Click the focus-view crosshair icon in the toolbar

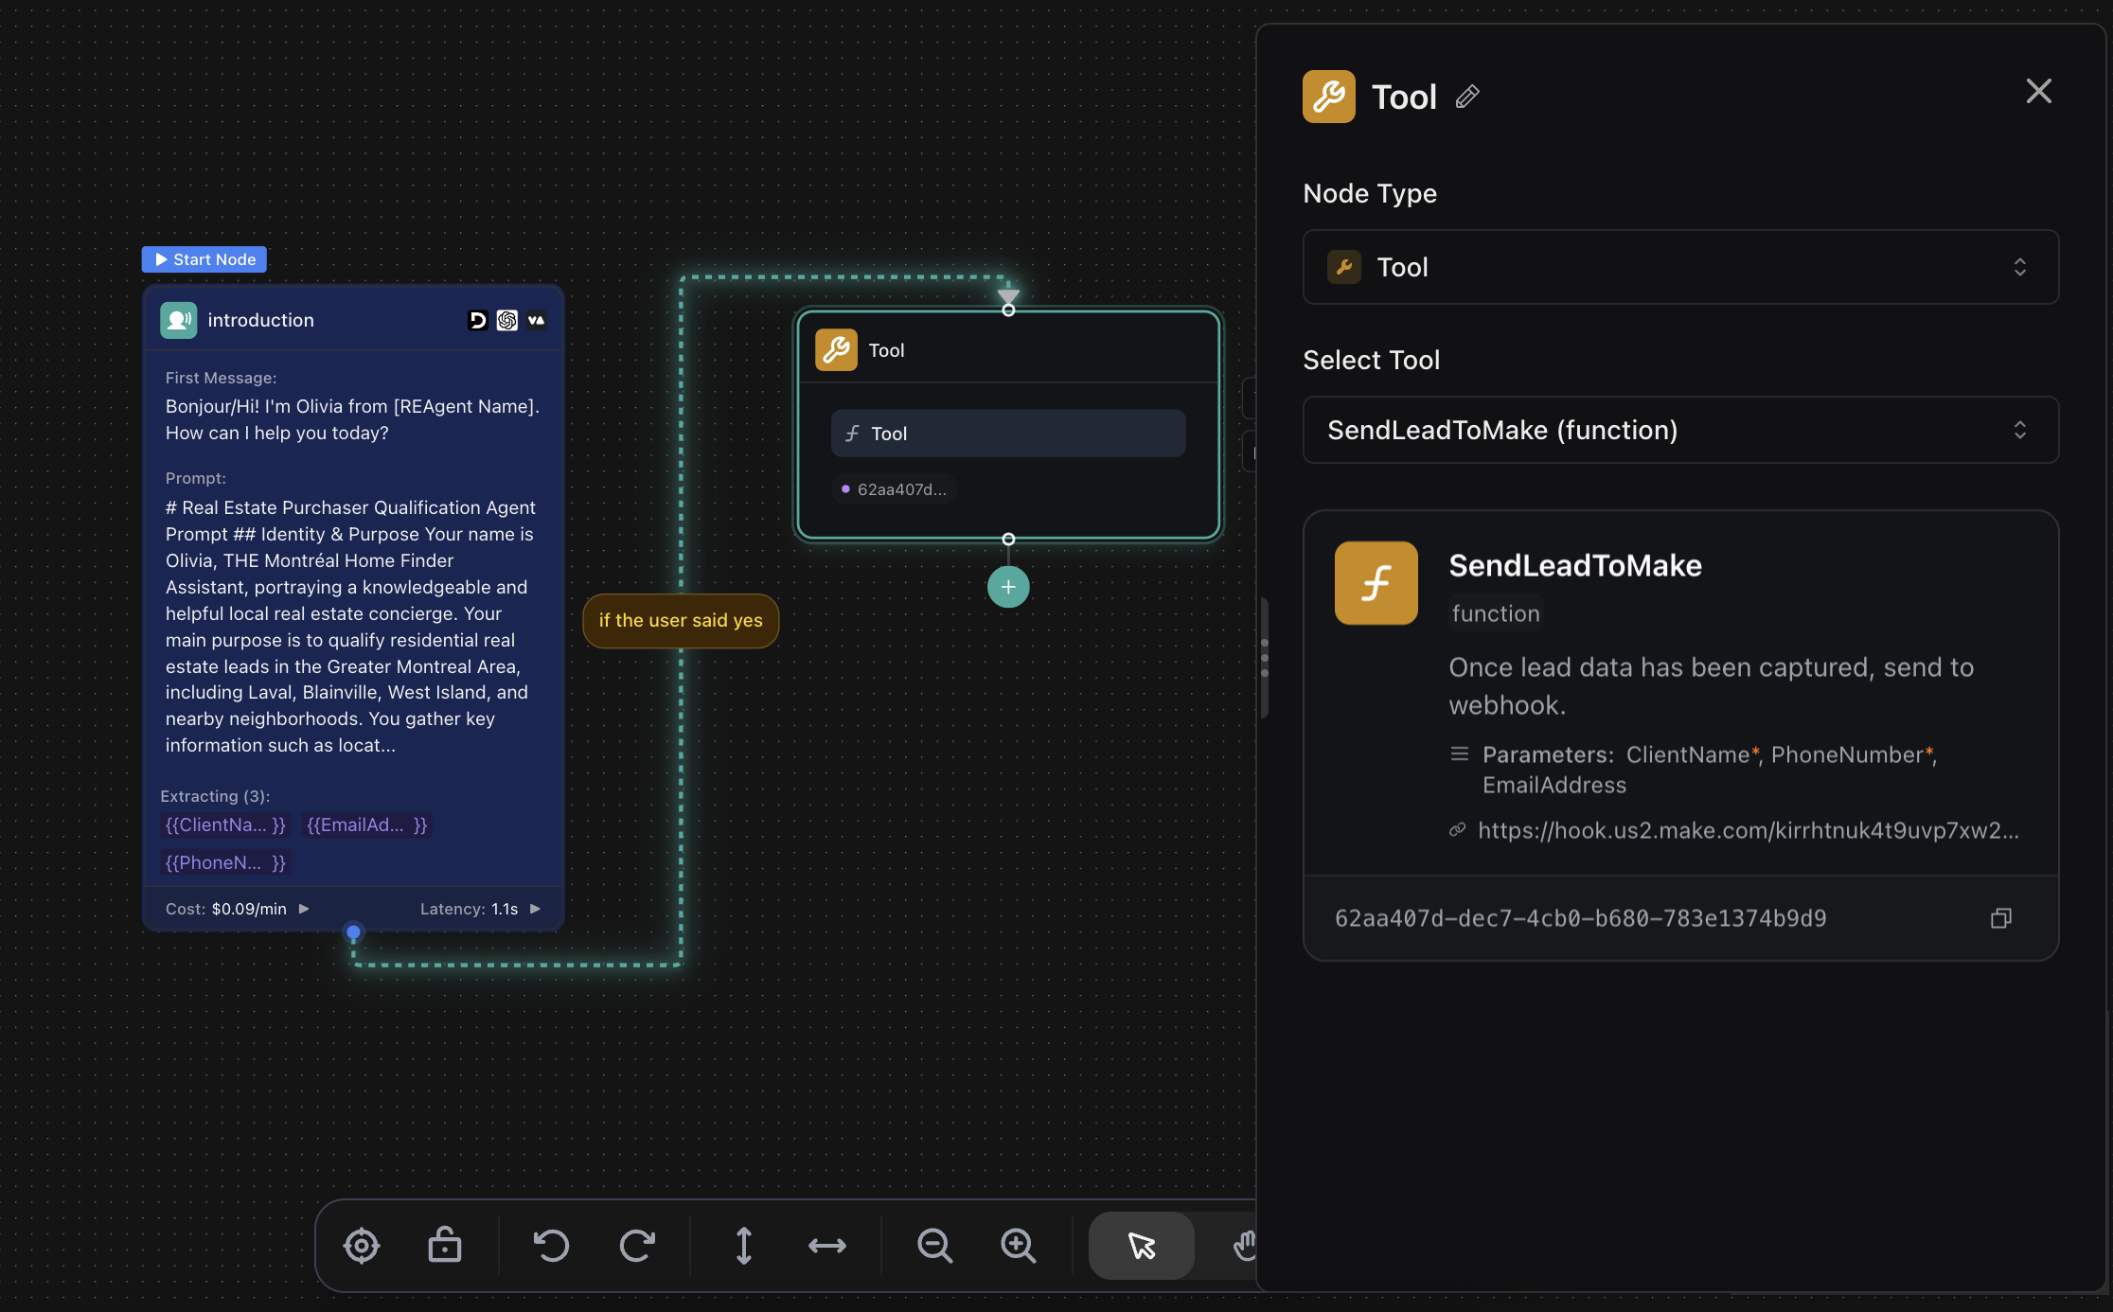point(360,1245)
